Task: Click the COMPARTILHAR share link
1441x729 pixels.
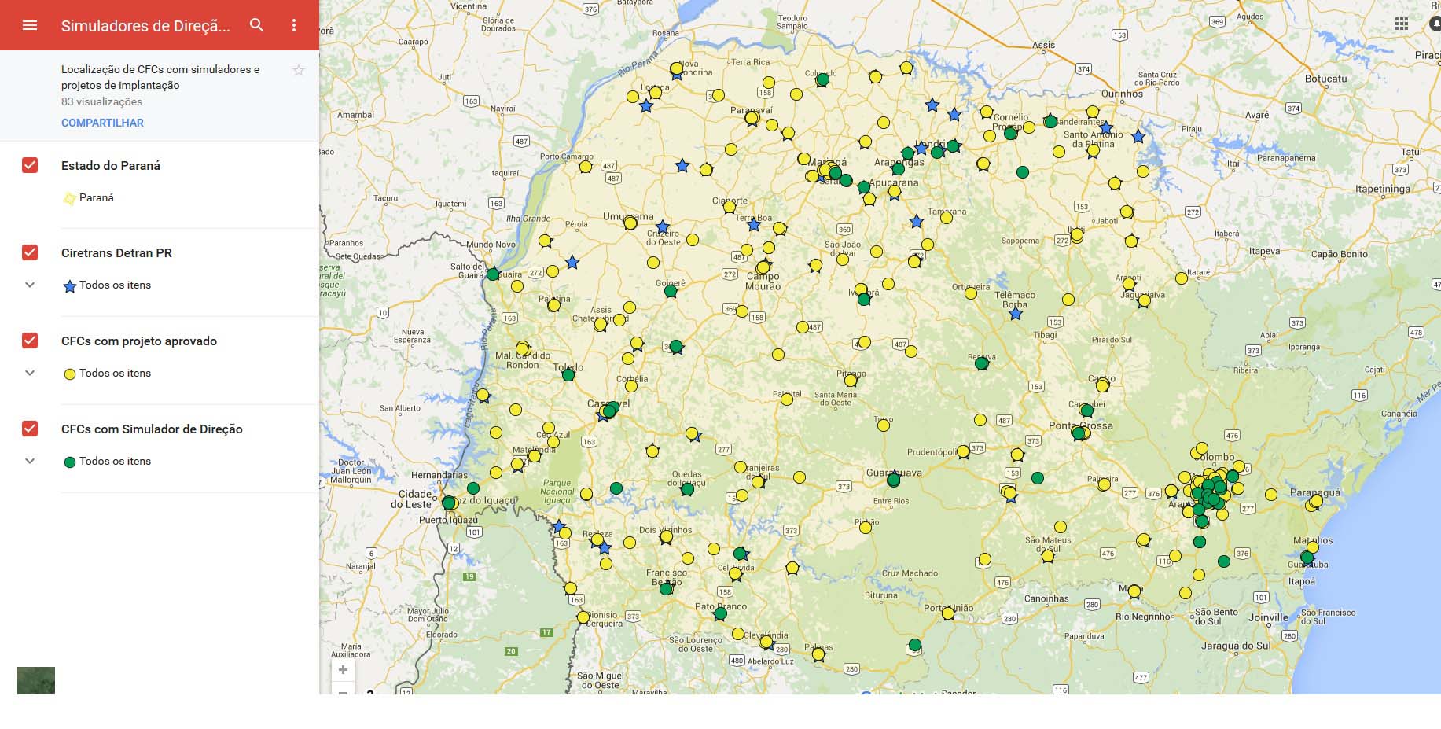Action: [x=102, y=123]
